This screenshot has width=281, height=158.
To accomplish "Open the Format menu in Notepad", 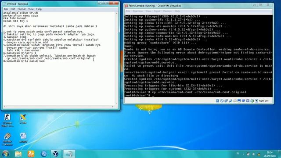I will pos(22,9).
